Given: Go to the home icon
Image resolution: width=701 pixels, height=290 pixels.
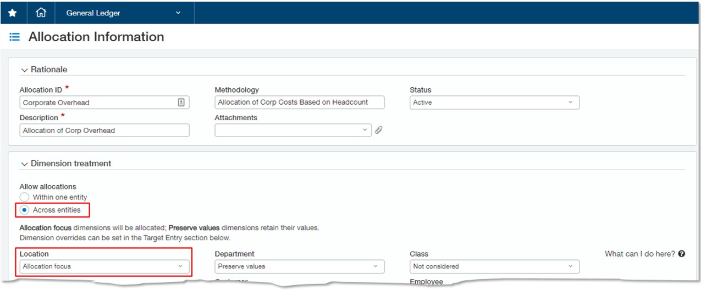Looking at the screenshot, I should [41, 13].
